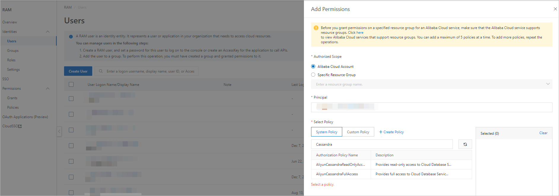
Task: Clear the selected policies list
Action: point(543,133)
